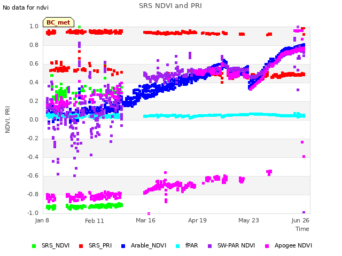Click the 0.8 y-axis tick label
Screen dimensions: 342x256
pyautogui.click(x=34, y=45)
